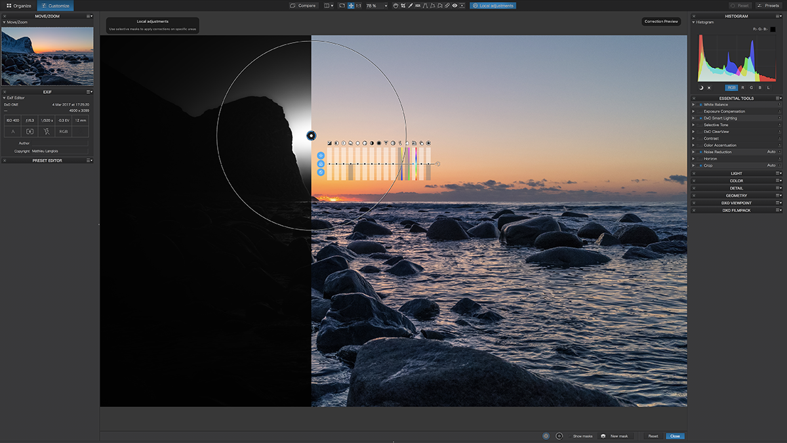Click the blue Color group icon on equalizer
This screenshot has width=787, height=443.
click(x=321, y=164)
